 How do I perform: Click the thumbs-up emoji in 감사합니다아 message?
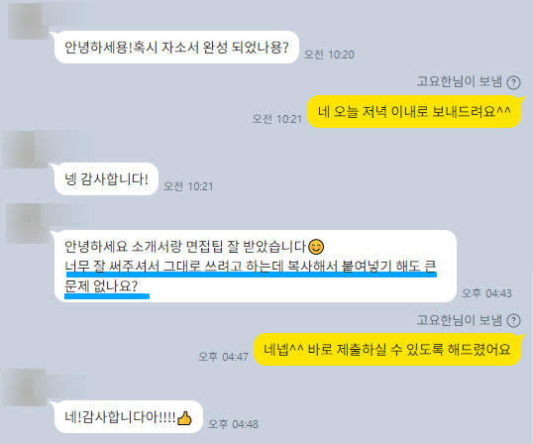pos(184,418)
